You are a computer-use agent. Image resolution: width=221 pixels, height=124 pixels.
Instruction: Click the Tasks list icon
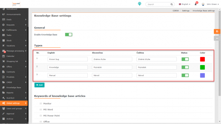tap(3, 35)
